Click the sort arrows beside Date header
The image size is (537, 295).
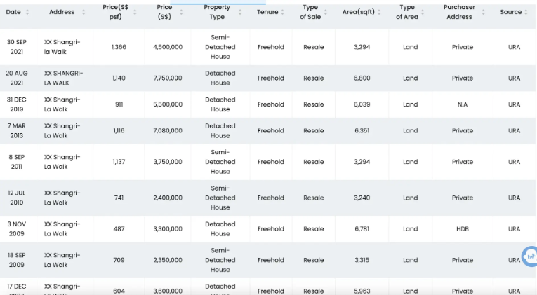click(x=27, y=12)
